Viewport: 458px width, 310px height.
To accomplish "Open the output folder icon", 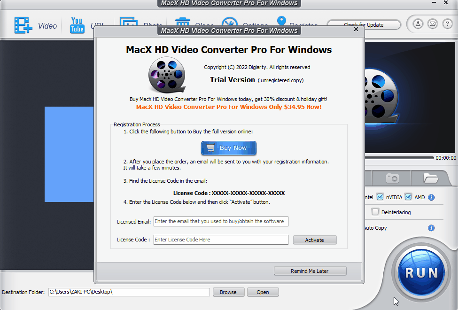I will pos(430,178).
